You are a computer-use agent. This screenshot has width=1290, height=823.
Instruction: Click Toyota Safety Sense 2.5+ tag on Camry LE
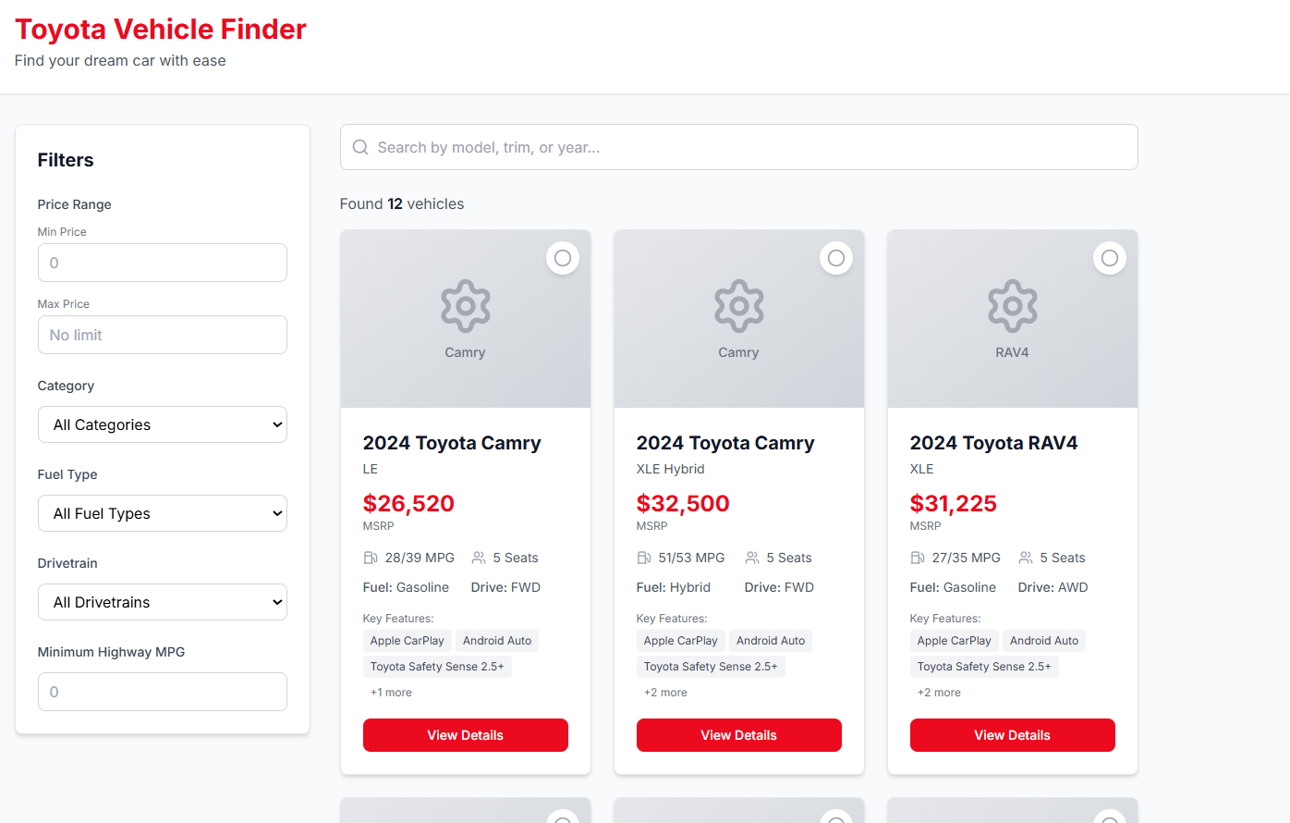[x=437, y=667]
